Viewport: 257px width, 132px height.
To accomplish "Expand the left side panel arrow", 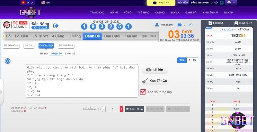I will (x=1, y=92).
